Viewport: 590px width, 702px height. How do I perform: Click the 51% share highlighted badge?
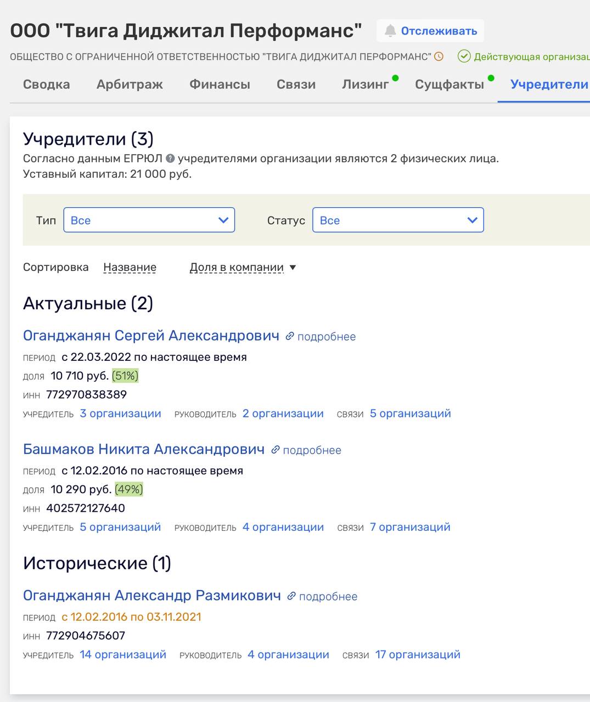pyautogui.click(x=125, y=376)
